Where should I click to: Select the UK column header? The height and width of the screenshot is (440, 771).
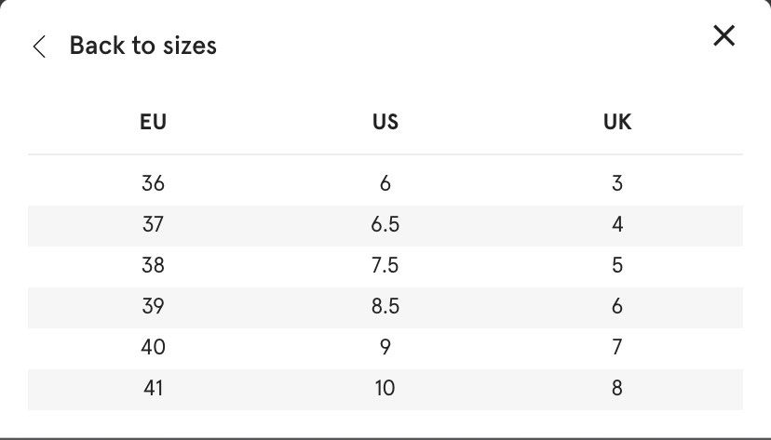(617, 122)
